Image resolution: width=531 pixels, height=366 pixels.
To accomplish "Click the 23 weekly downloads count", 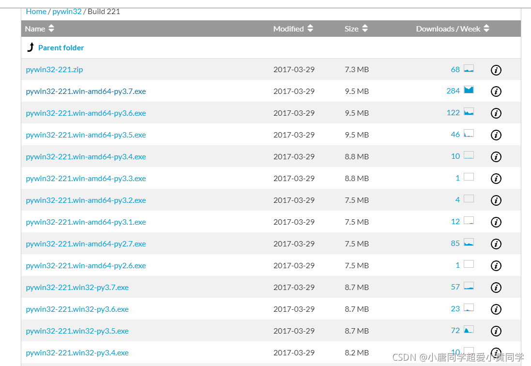I will (455, 308).
